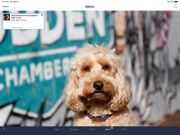Tap the Wi-Fi icon in status bar
The width and height of the screenshot is (180, 135).
pyautogui.click(x=168, y=2)
